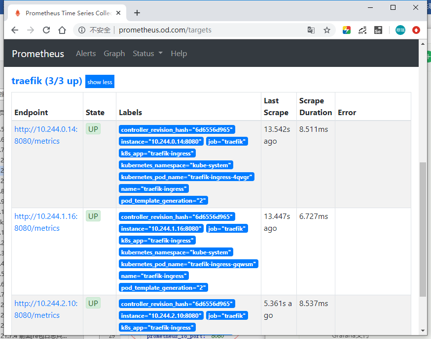This screenshot has width=431, height=339.
Task: Bookmark this page with the star
Action: click(327, 30)
